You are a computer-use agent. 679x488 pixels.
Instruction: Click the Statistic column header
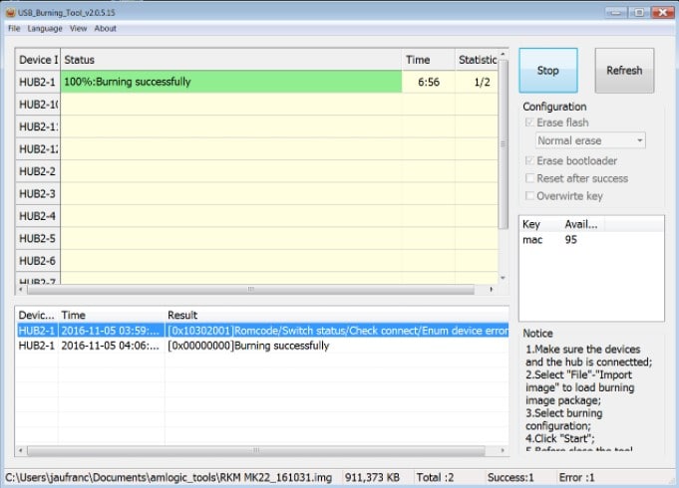(x=477, y=60)
